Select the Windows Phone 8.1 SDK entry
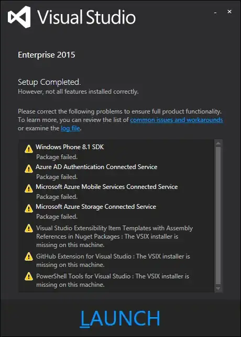 tap(70, 147)
